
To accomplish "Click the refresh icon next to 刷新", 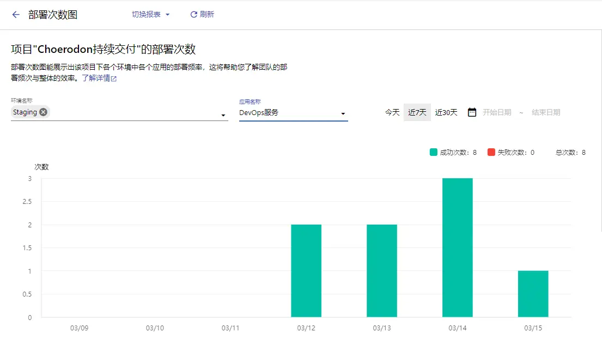I will 194,15.
